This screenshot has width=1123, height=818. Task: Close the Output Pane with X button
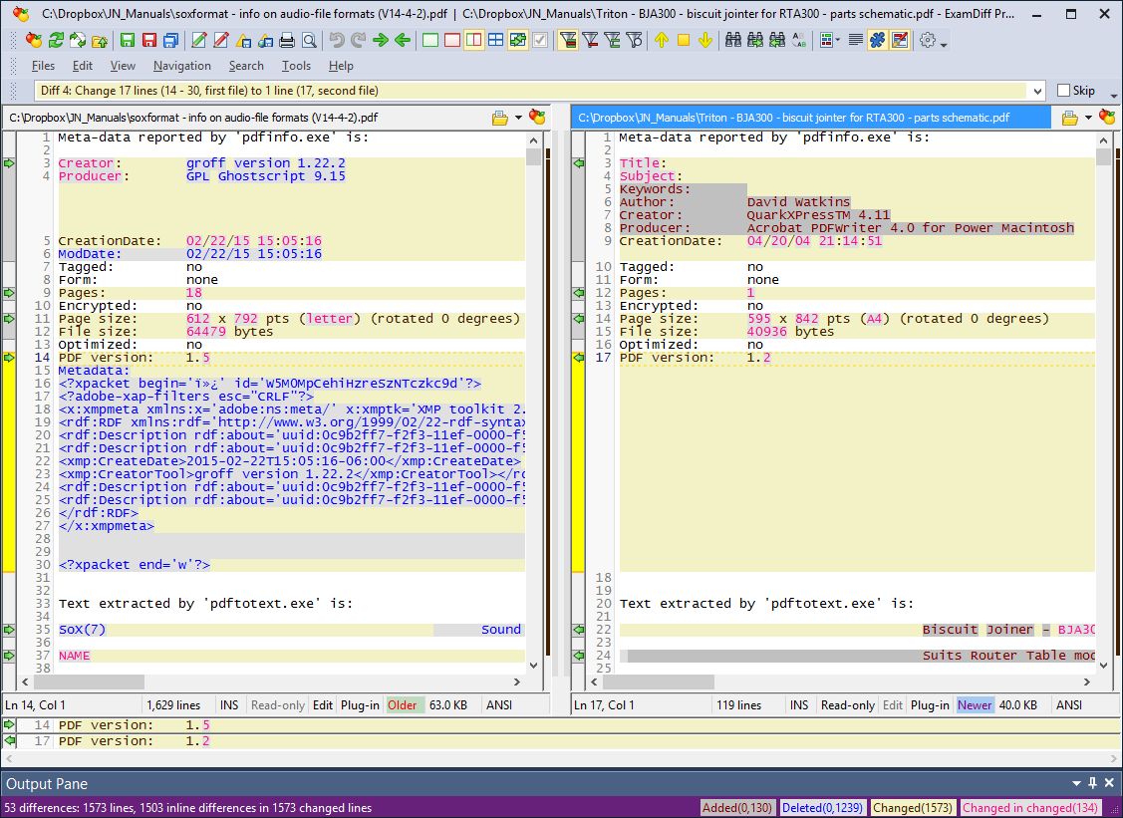click(1109, 783)
